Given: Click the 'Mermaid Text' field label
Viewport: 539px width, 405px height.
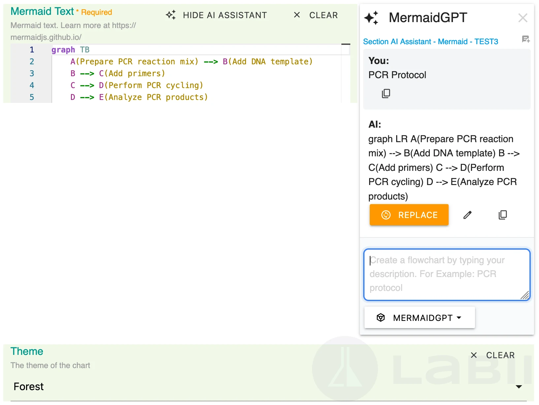Looking at the screenshot, I should click(x=42, y=11).
